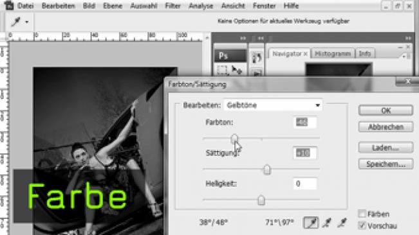Click the Sättigung value field

coord(305,153)
